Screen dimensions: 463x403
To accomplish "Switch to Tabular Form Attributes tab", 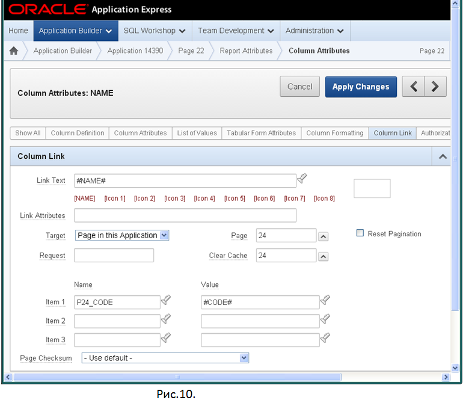I will tap(262, 133).
